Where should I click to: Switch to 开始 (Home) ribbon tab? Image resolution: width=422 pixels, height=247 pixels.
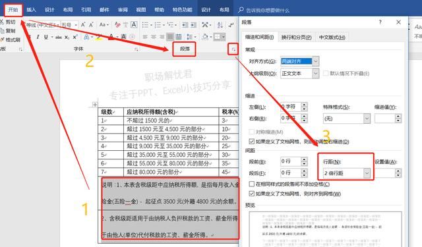13,10
